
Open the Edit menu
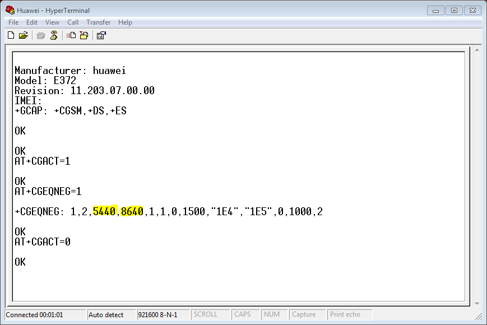pyautogui.click(x=32, y=22)
